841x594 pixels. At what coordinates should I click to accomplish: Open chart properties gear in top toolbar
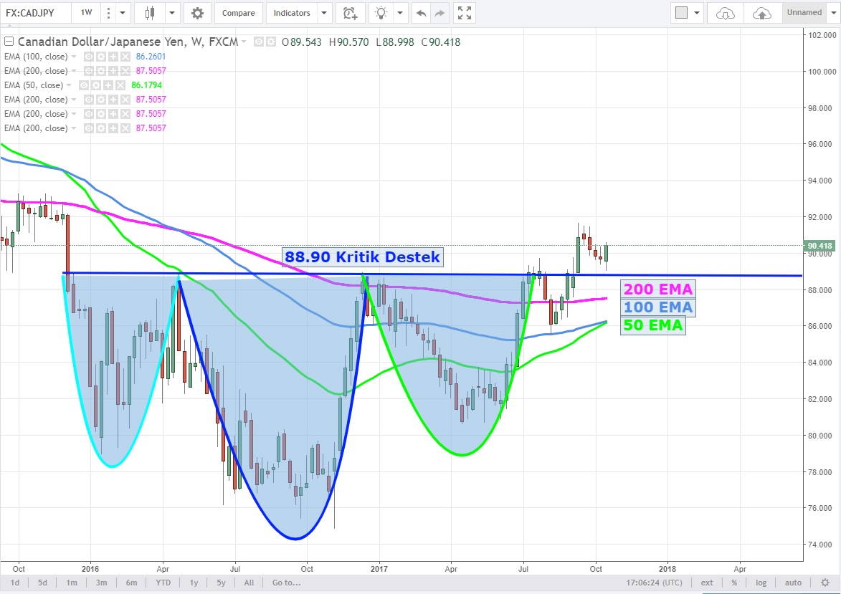(x=197, y=13)
